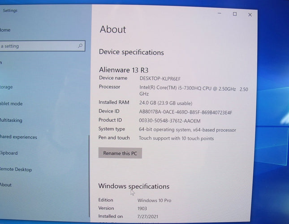This screenshot has width=289, height=224.
Task: Click the sidebar vertical scrollbar
Action: pyautogui.click(x=89, y=176)
